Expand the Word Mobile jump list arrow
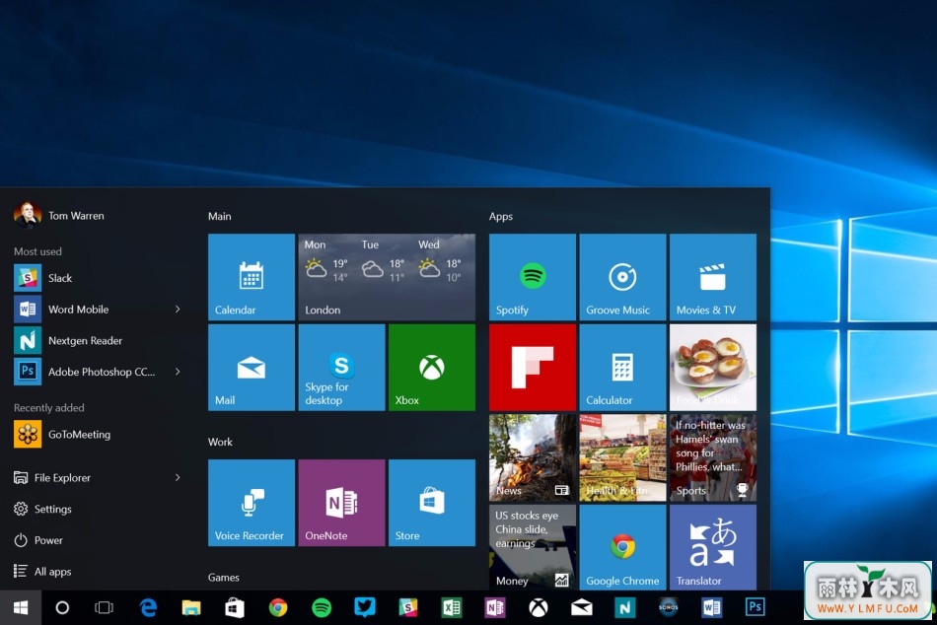This screenshot has height=625, width=937. click(178, 309)
